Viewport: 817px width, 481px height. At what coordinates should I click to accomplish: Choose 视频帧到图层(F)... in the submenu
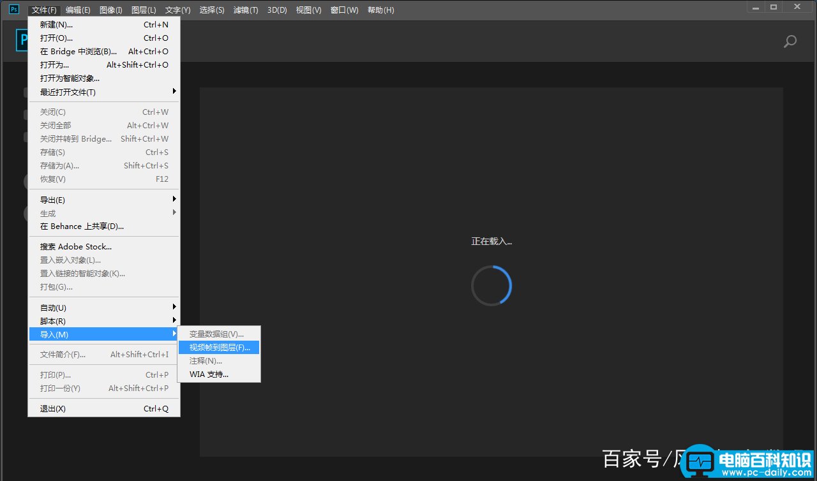(219, 348)
